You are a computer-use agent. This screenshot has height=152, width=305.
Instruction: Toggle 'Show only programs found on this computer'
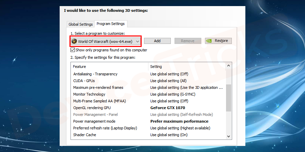point(73,50)
